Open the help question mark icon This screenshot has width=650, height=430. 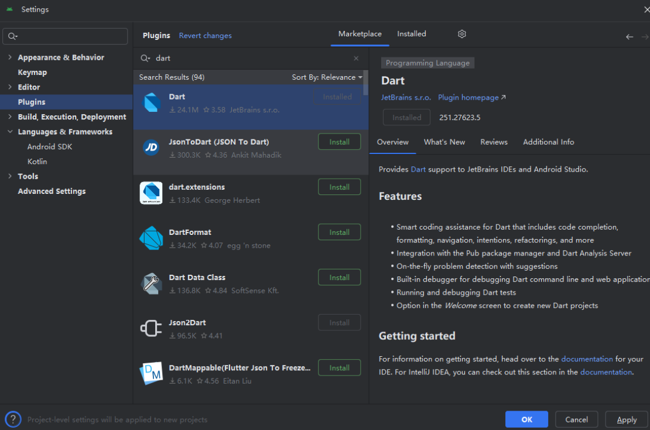coord(13,419)
